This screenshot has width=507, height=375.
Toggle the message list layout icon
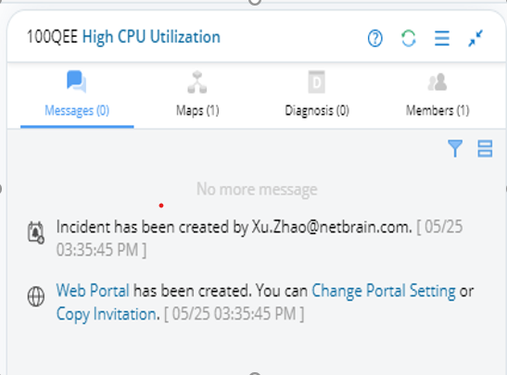[x=485, y=148]
